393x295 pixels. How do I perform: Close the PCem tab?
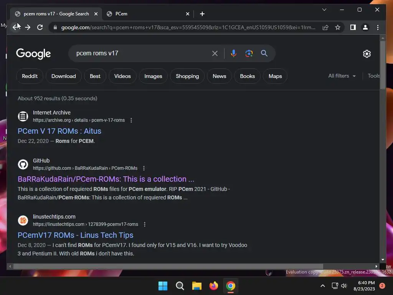point(187,14)
